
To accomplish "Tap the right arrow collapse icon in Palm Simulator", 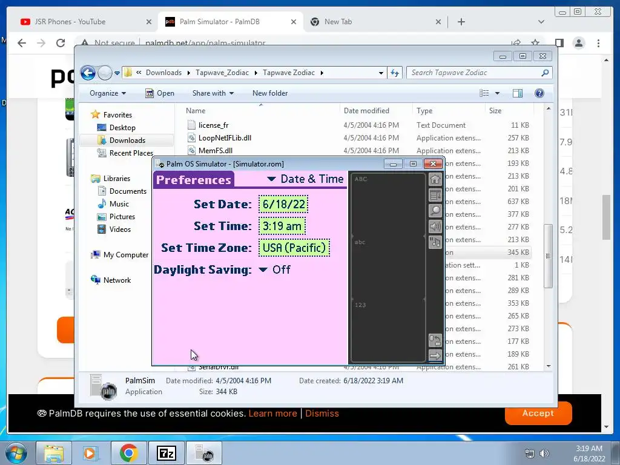I will 435,355.
